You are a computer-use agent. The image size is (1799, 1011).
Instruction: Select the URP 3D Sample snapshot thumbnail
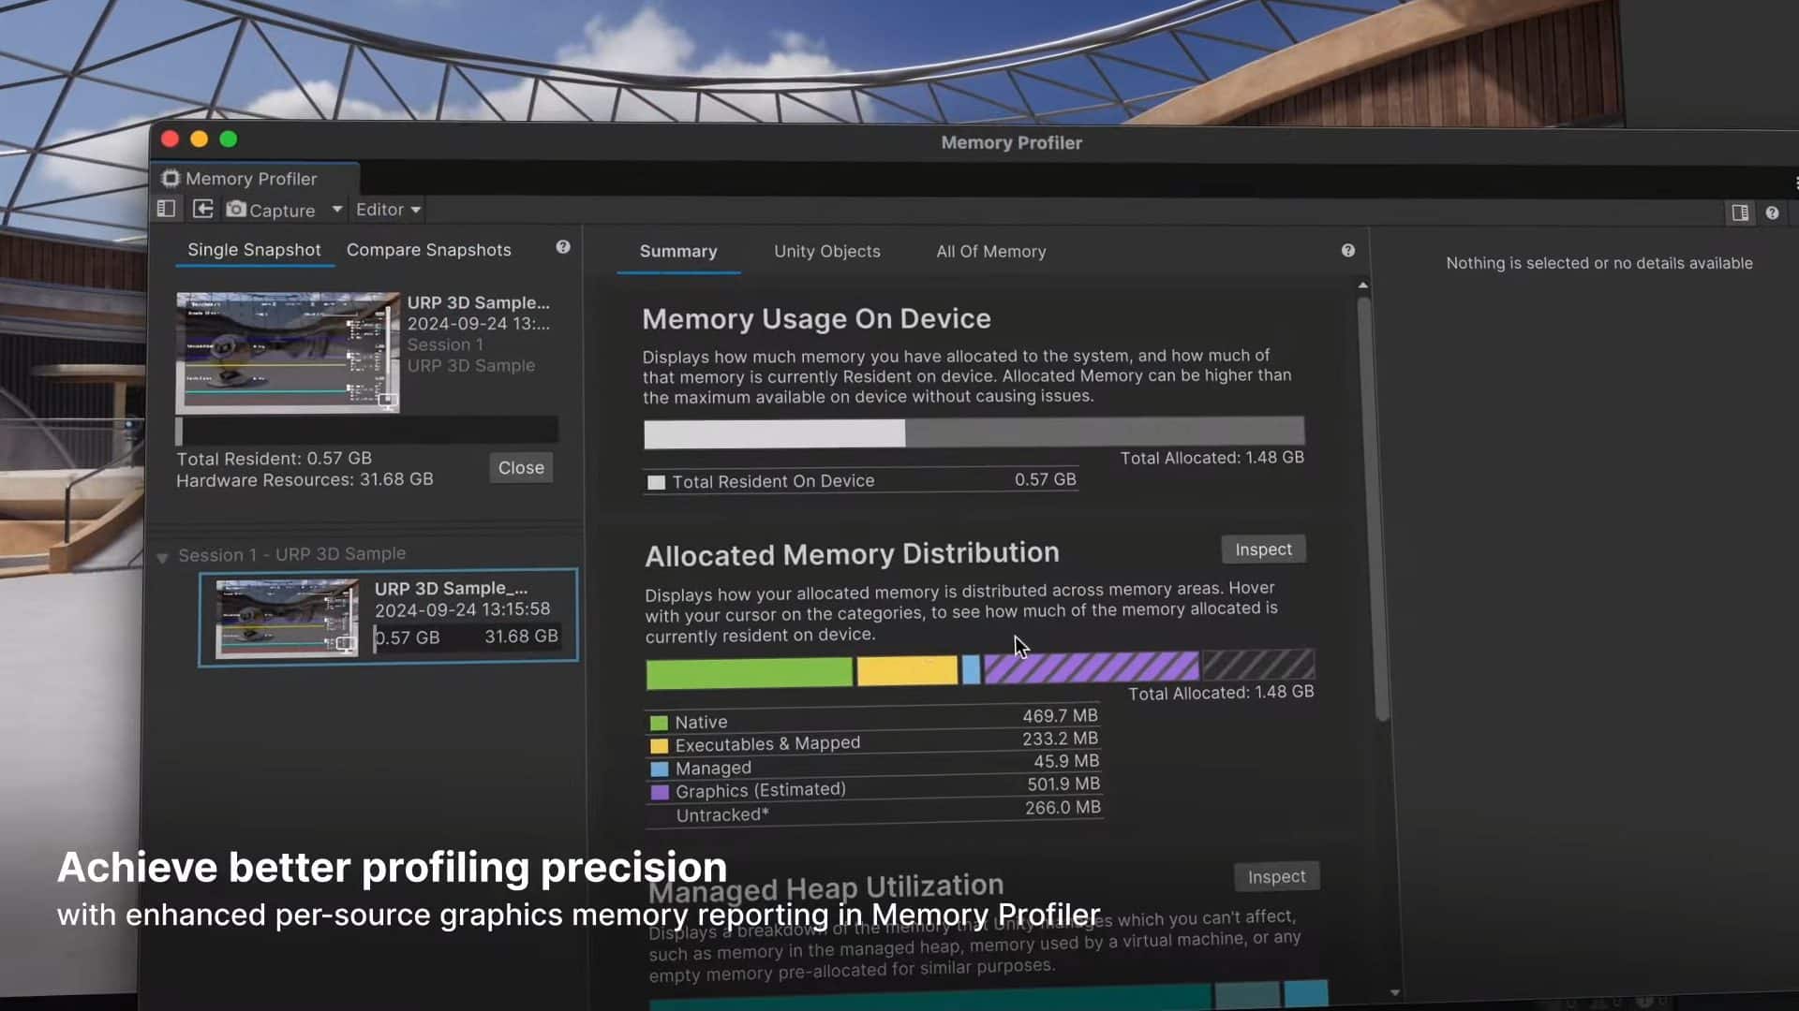pos(287,618)
